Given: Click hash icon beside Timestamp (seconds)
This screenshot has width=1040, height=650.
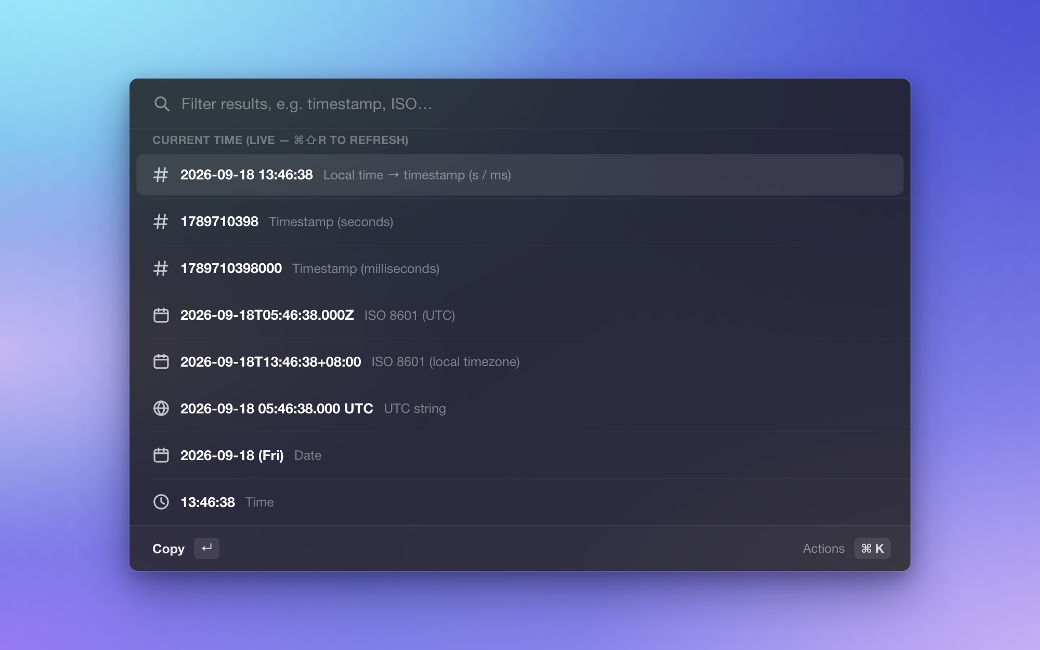Looking at the screenshot, I should click(161, 222).
